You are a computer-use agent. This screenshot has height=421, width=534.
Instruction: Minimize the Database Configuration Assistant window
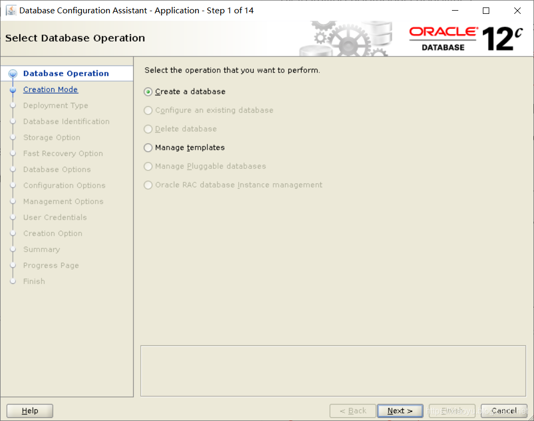[x=455, y=11]
